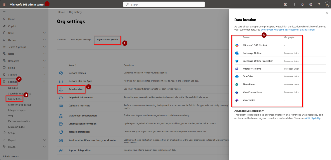Click the notifications bell icon

[302, 4]
